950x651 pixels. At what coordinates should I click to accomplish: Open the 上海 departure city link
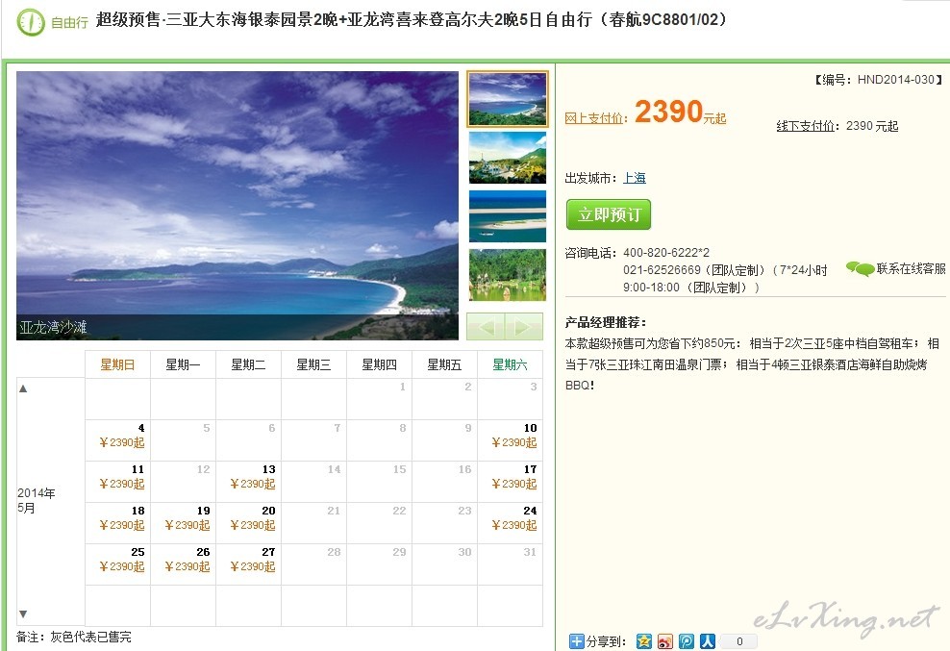tap(635, 178)
